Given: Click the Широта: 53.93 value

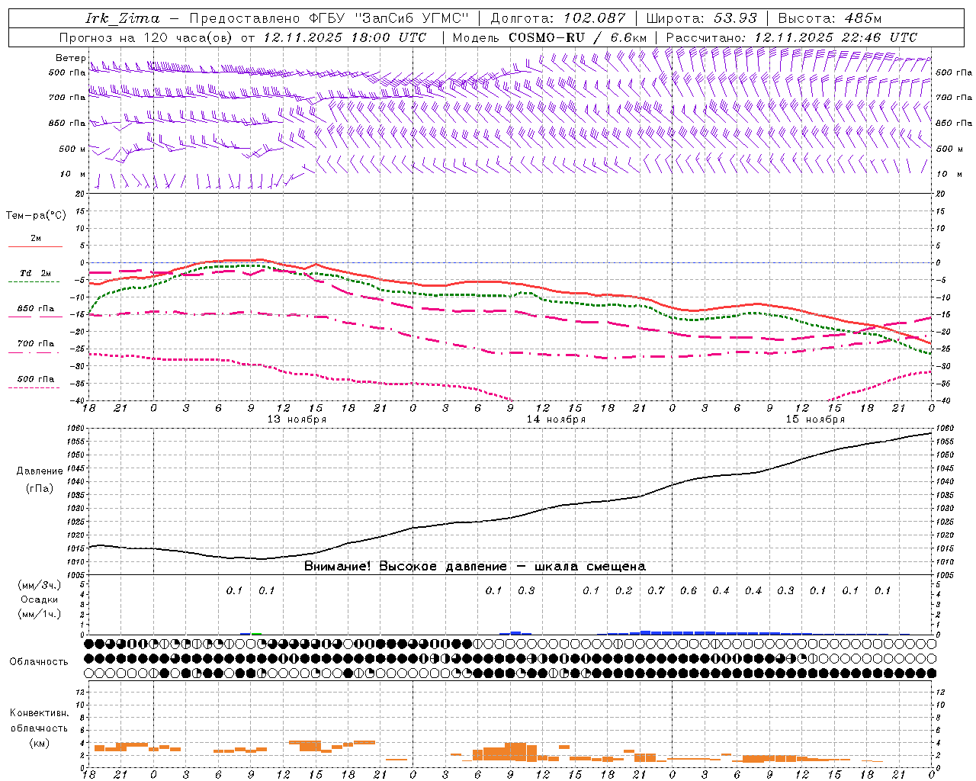Looking at the screenshot, I should (x=701, y=18).
